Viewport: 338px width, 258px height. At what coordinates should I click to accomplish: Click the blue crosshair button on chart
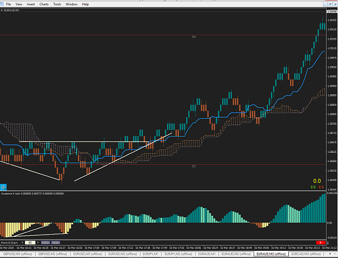(x=3, y=187)
